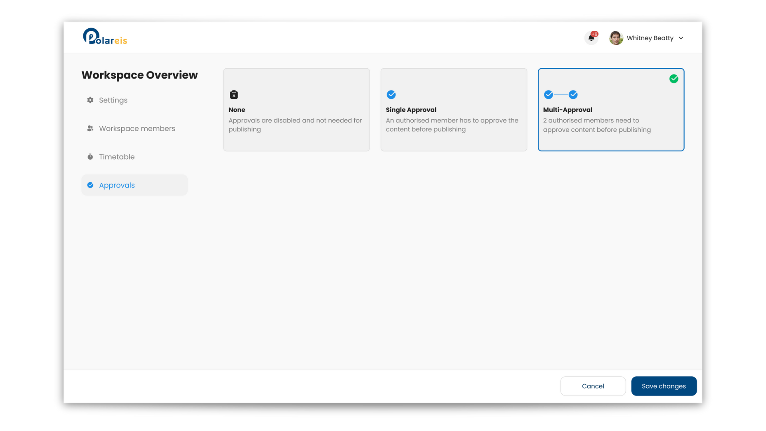The image size is (766, 431).
Task: Click the Multi-Approval double check icon
Action: [561, 95]
